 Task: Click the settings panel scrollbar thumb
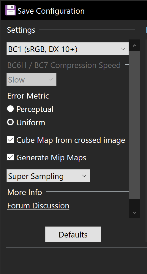pos(135,125)
